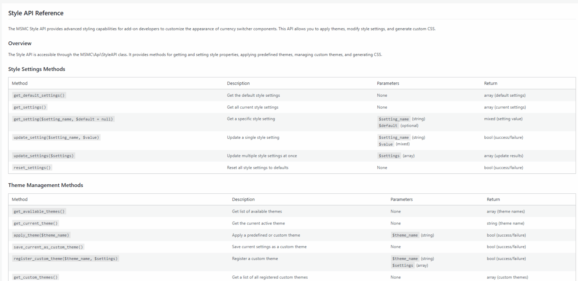Click the Theme Management Methods heading
Screen dimensions: 578x281
point(46,185)
